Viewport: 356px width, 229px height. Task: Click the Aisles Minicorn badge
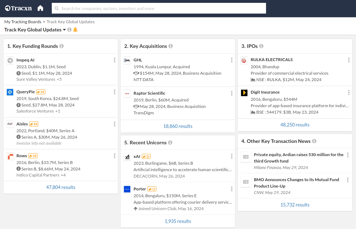pyautogui.click(x=34, y=124)
